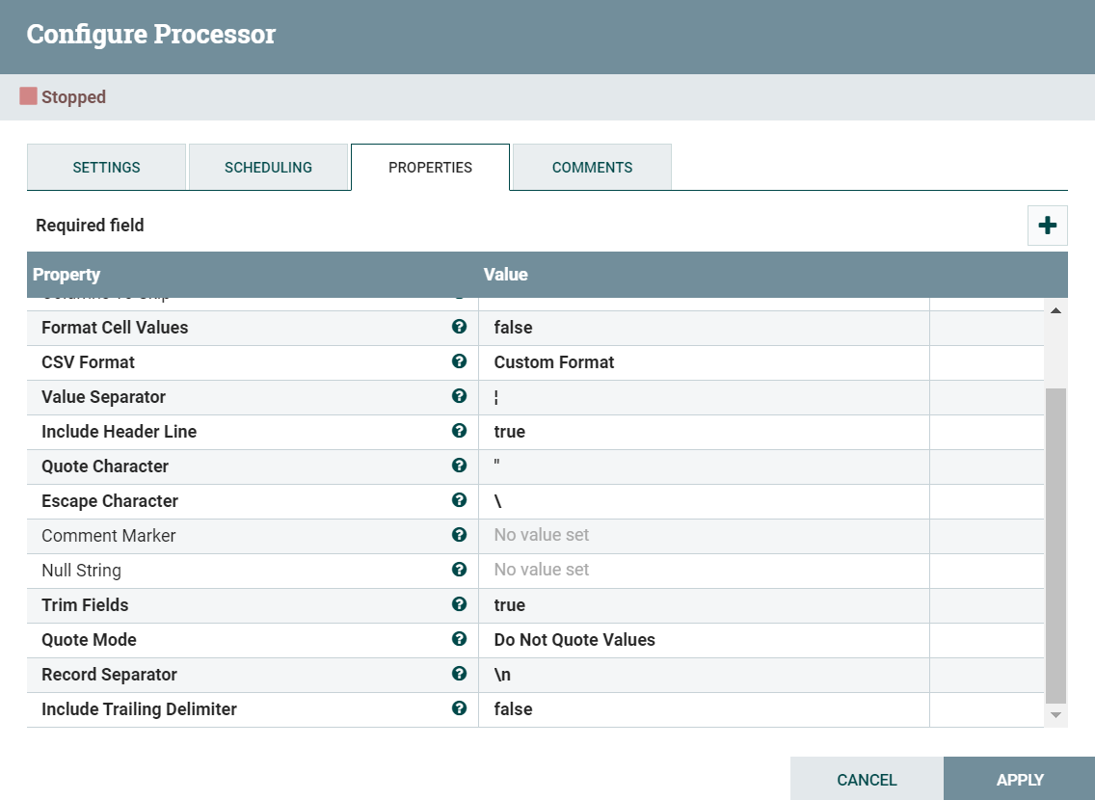This screenshot has width=1095, height=800.
Task: Apply the processor configuration
Action: (x=1019, y=779)
